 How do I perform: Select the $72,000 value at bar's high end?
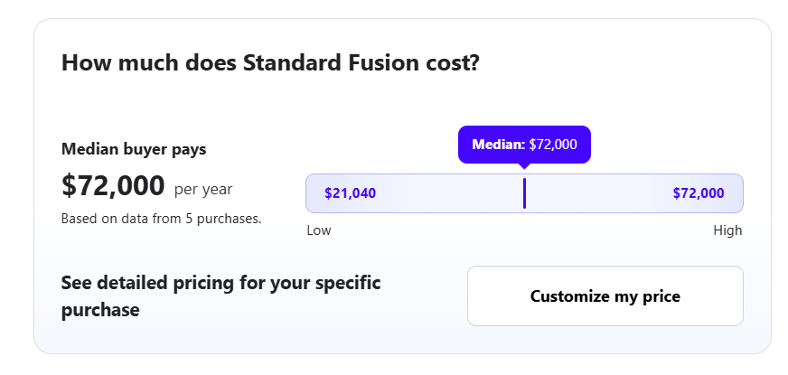click(x=699, y=193)
